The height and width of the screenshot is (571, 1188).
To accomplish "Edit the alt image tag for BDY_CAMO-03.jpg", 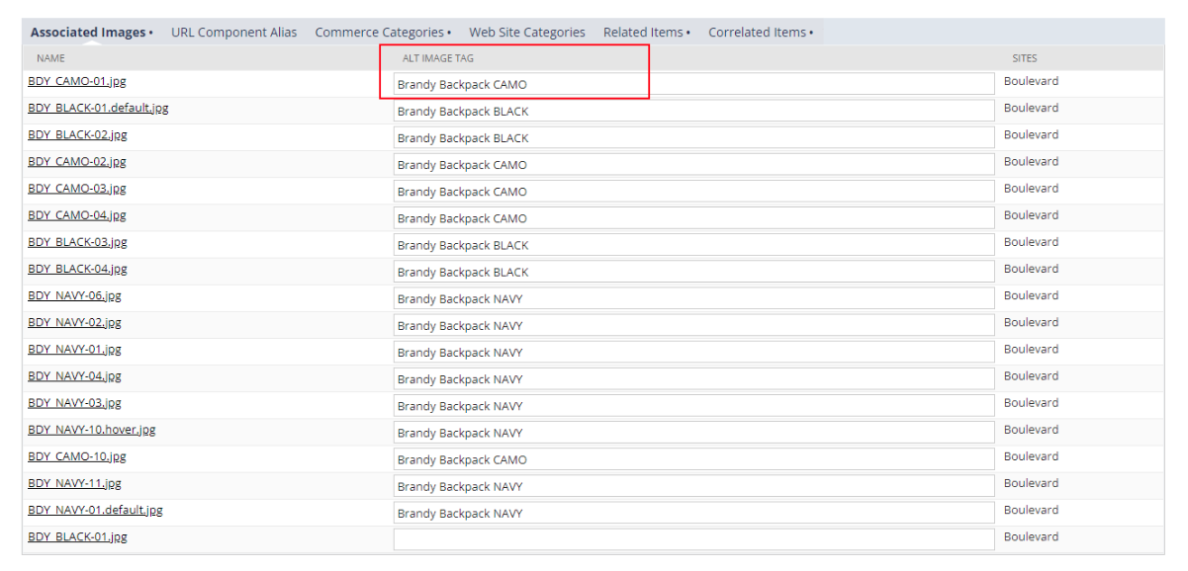I will [x=692, y=192].
